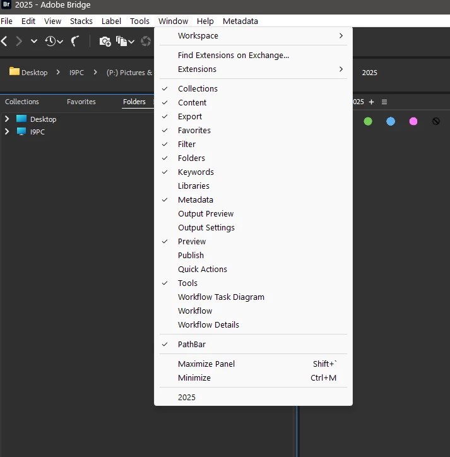Image resolution: width=450 pixels, height=457 pixels.
Task: Open the Recent files clock dropdown
Action: click(54, 41)
